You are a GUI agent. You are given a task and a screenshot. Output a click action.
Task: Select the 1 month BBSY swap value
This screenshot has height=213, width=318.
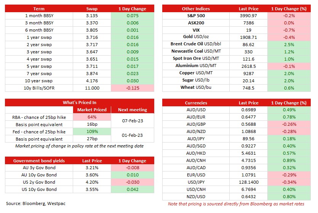(x=92, y=16)
